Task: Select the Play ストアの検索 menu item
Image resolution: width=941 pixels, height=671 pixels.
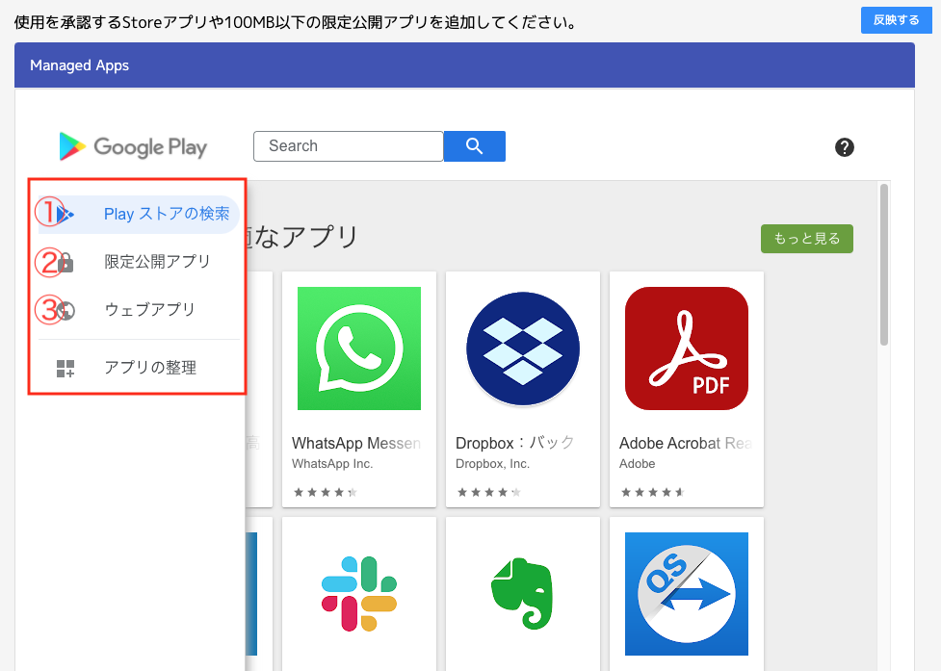Action: click(139, 214)
